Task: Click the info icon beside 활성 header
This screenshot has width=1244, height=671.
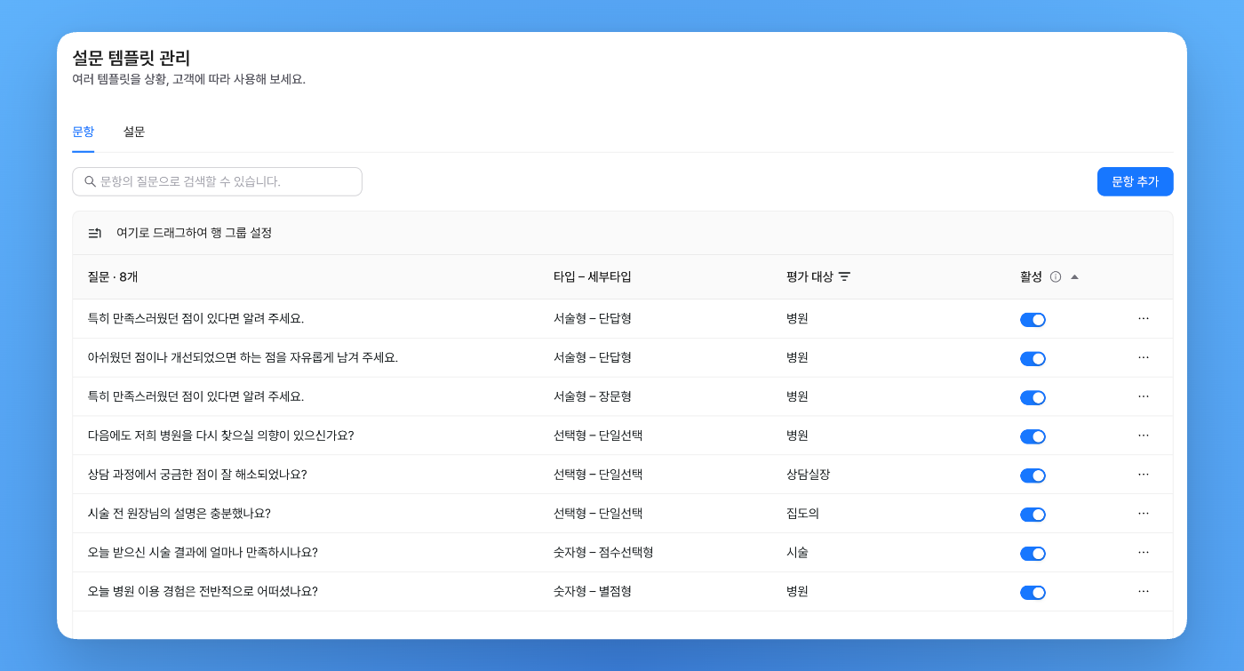Action: (x=1056, y=276)
